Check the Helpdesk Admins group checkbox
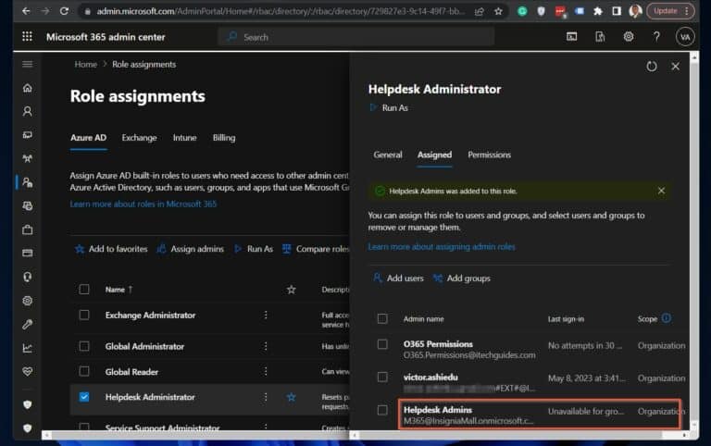 pos(382,410)
